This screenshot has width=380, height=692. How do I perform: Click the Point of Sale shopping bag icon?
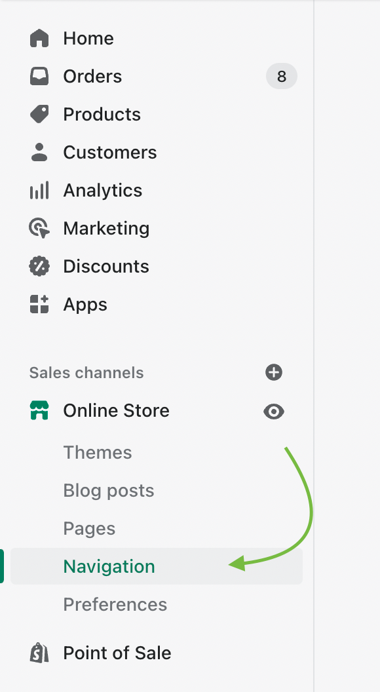[x=39, y=653]
